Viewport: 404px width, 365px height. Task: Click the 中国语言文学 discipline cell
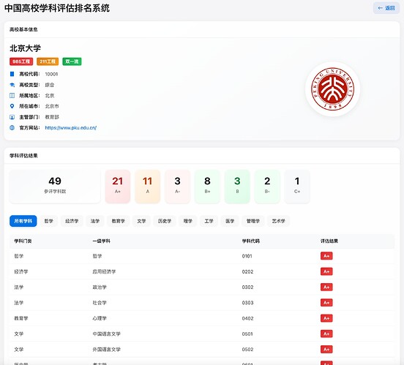point(106,334)
